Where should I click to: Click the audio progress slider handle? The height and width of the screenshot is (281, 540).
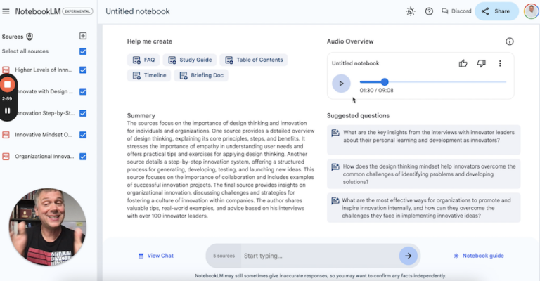(x=385, y=82)
